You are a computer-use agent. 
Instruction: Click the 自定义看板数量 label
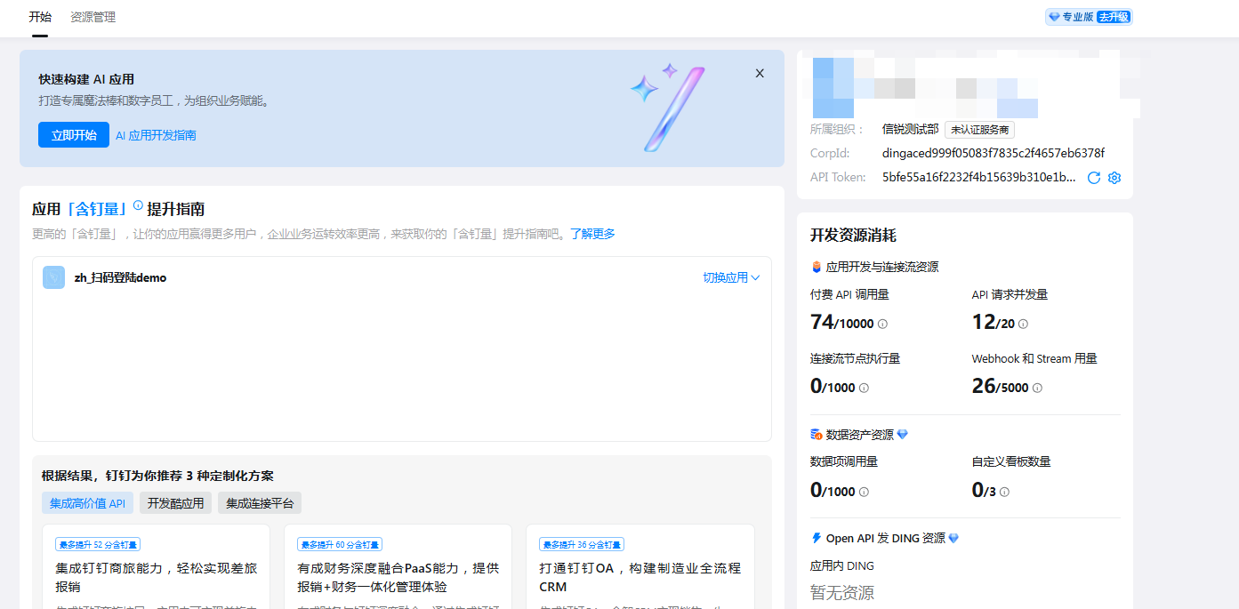coord(1011,461)
